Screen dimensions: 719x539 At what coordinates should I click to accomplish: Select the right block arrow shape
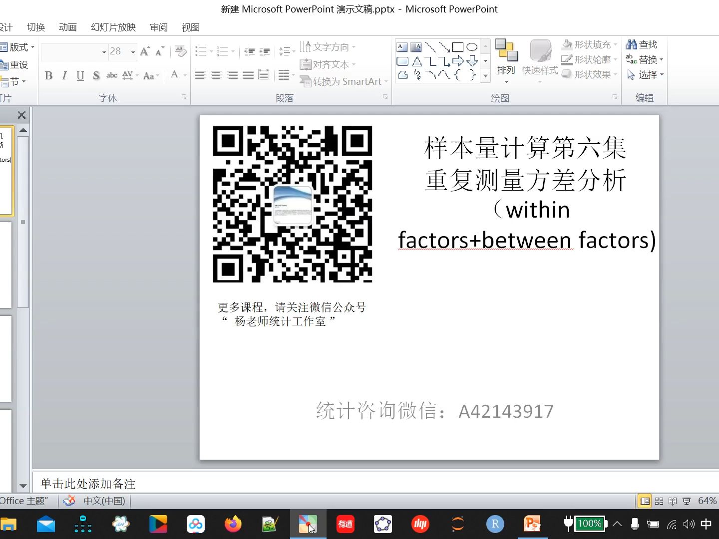click(458, 61)
